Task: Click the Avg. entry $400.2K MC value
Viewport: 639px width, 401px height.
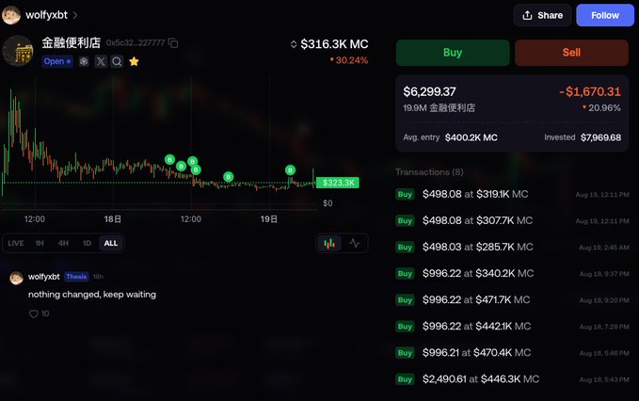Action: click(471, 137)
